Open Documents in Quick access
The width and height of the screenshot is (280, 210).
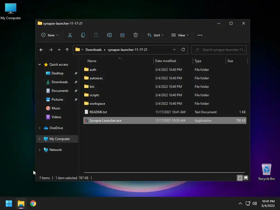point(60,91)
